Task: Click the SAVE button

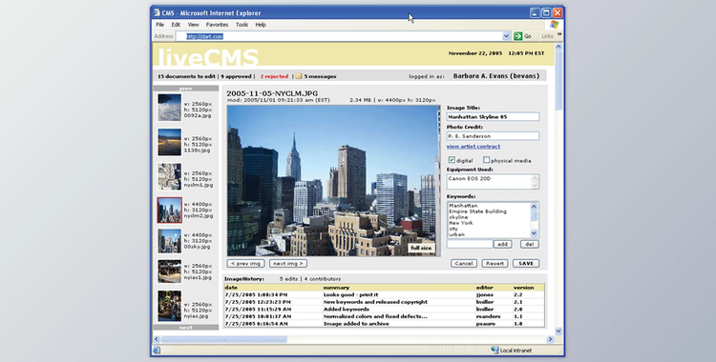Action: click(526, 264)
